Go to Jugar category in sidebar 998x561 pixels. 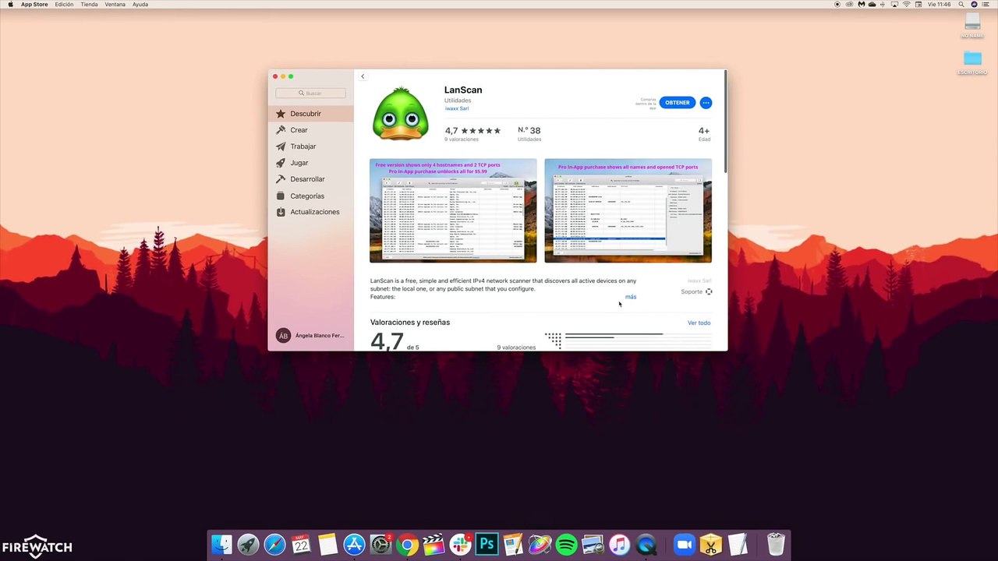tap(311, 163)
